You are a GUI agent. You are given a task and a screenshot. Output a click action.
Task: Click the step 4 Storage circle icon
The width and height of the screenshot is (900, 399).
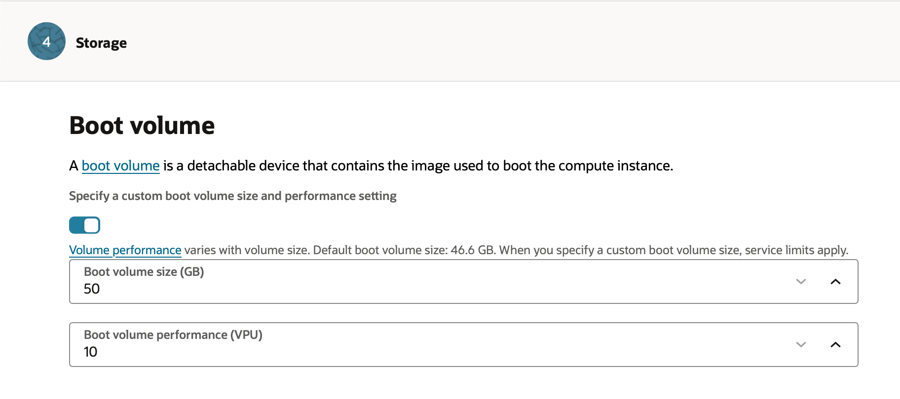(x=46, y=41)
